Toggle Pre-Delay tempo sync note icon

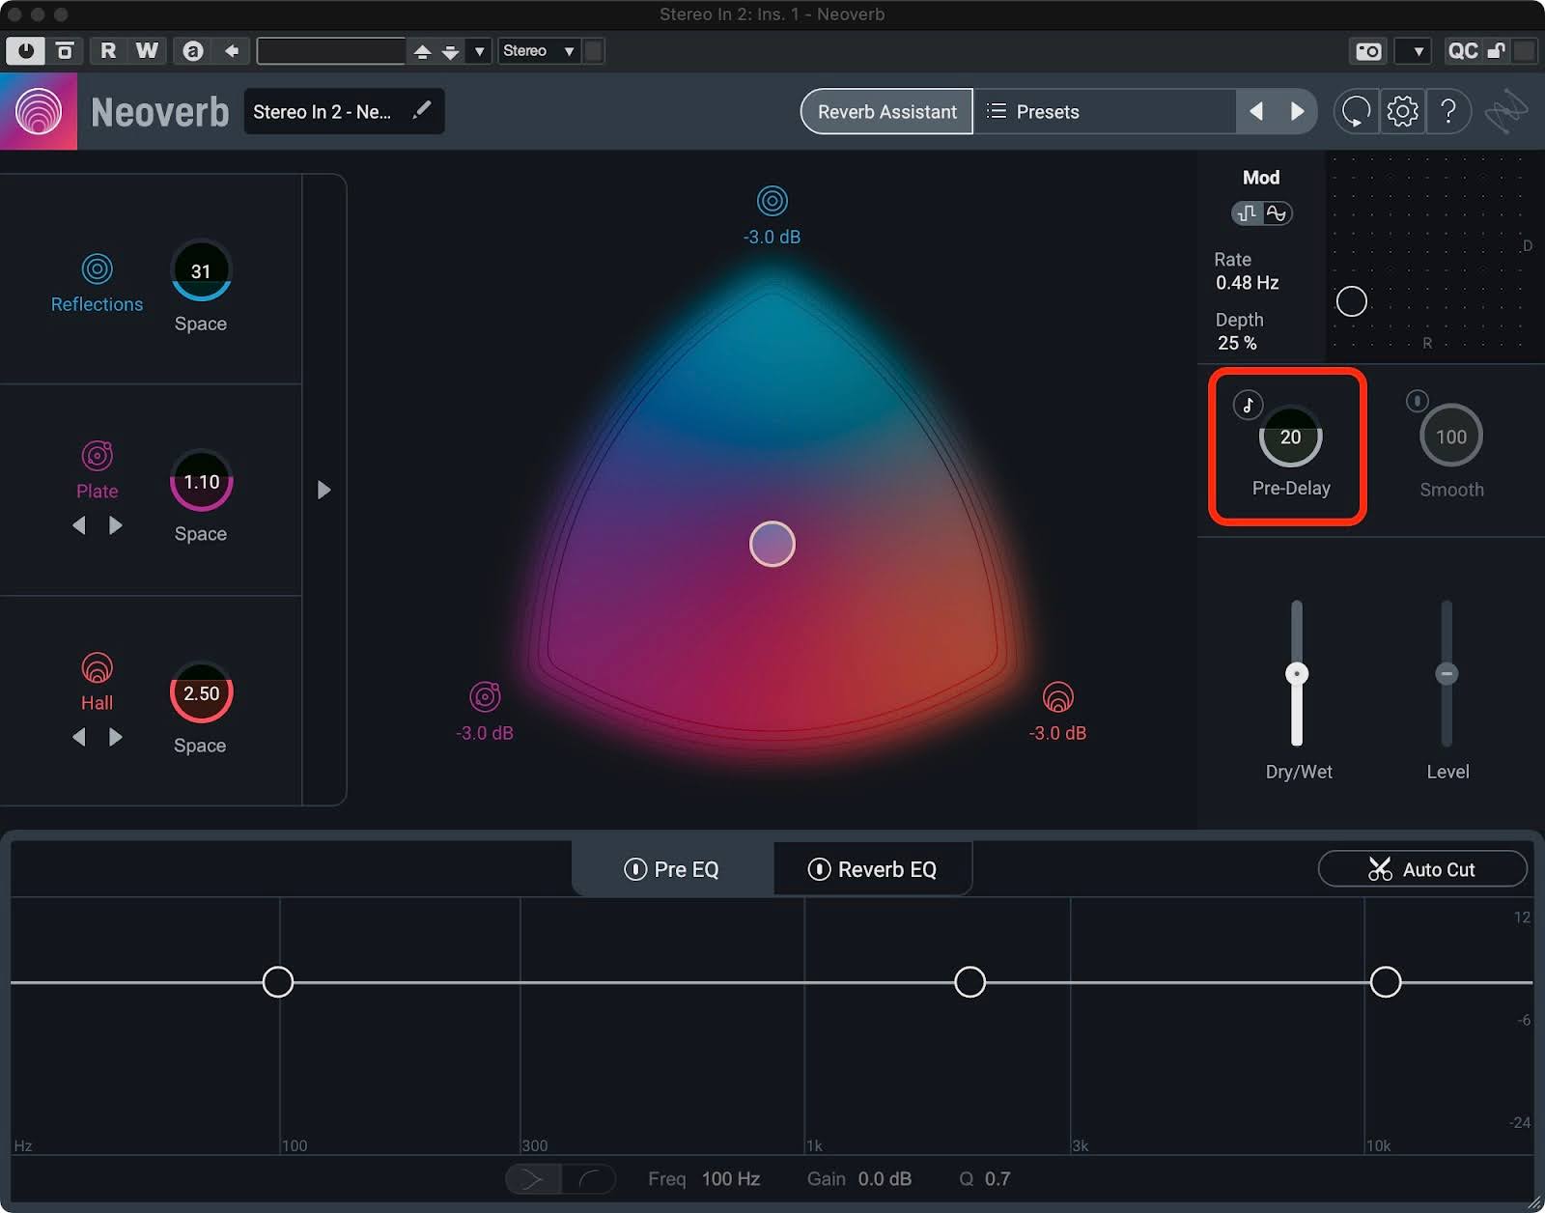[1248, 405]
